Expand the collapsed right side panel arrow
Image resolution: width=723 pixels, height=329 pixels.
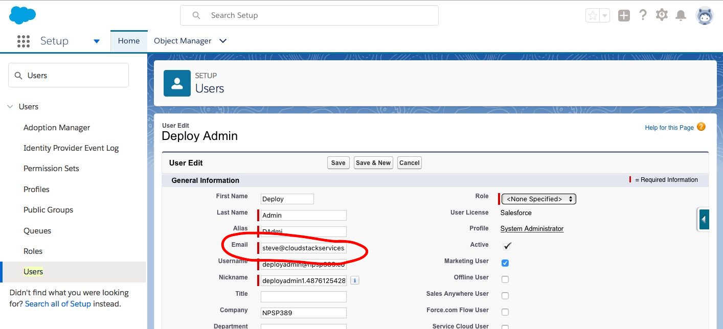click(x=704, y=219)
